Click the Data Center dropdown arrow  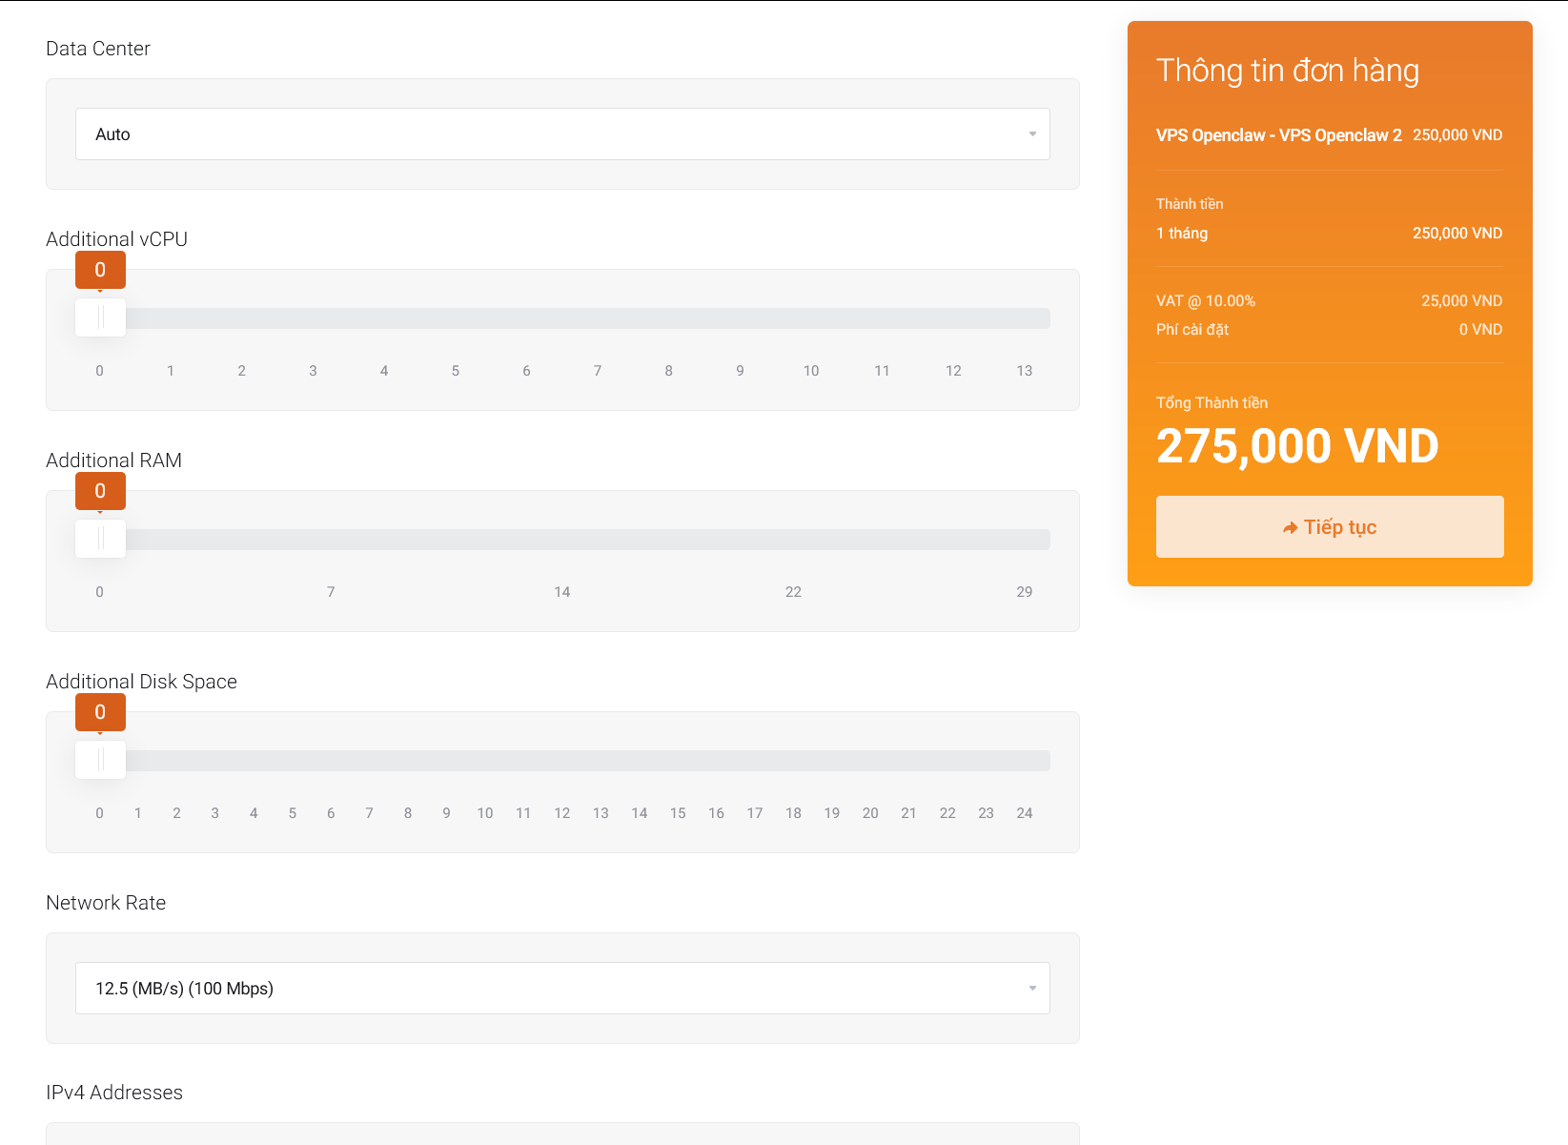click(x=1032, y=134)
